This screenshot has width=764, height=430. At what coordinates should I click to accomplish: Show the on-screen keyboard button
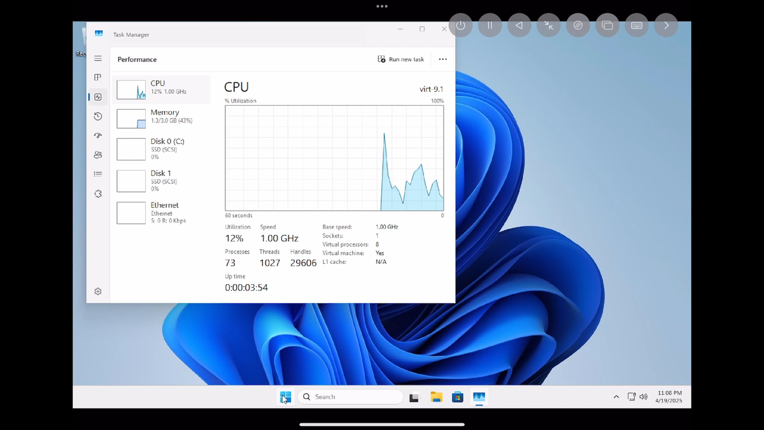click(x=637, y=25)
